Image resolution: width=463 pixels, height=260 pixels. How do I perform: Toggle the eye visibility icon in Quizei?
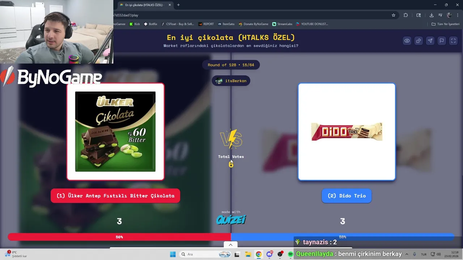tap(407, 41)
